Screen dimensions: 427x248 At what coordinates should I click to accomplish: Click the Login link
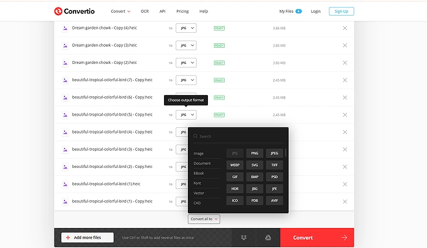(316, 11)
